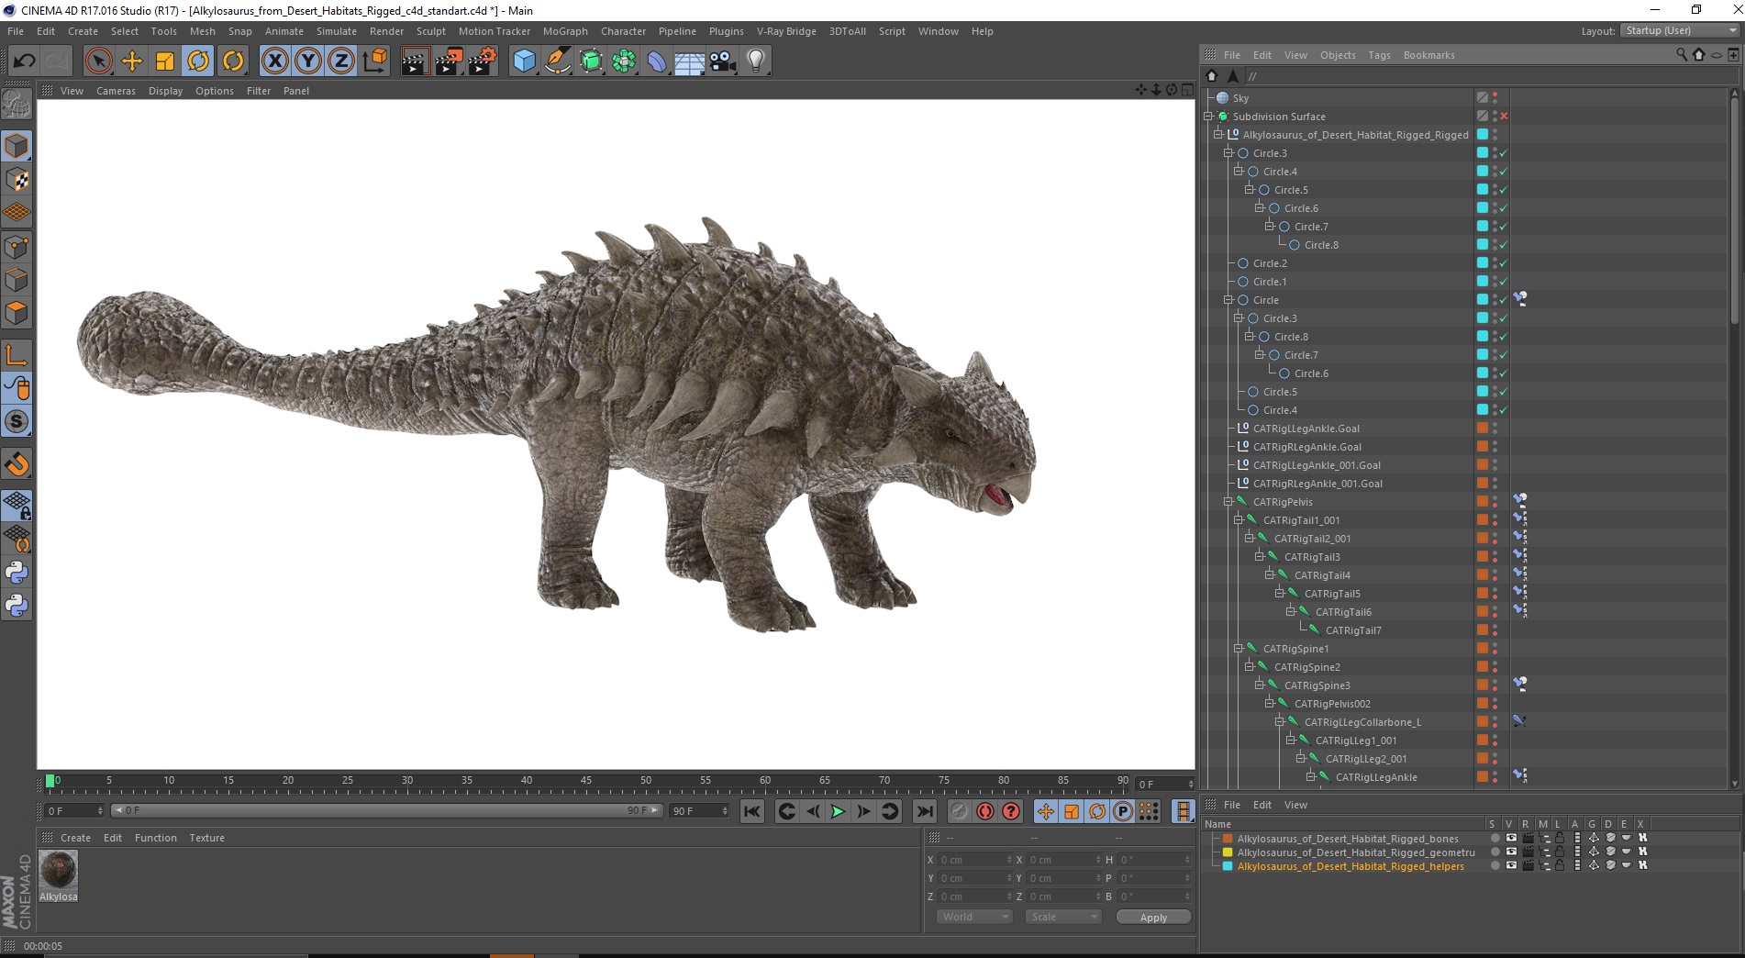
Task: Toggle Autokeying button
Action: [x=985, y=811]
